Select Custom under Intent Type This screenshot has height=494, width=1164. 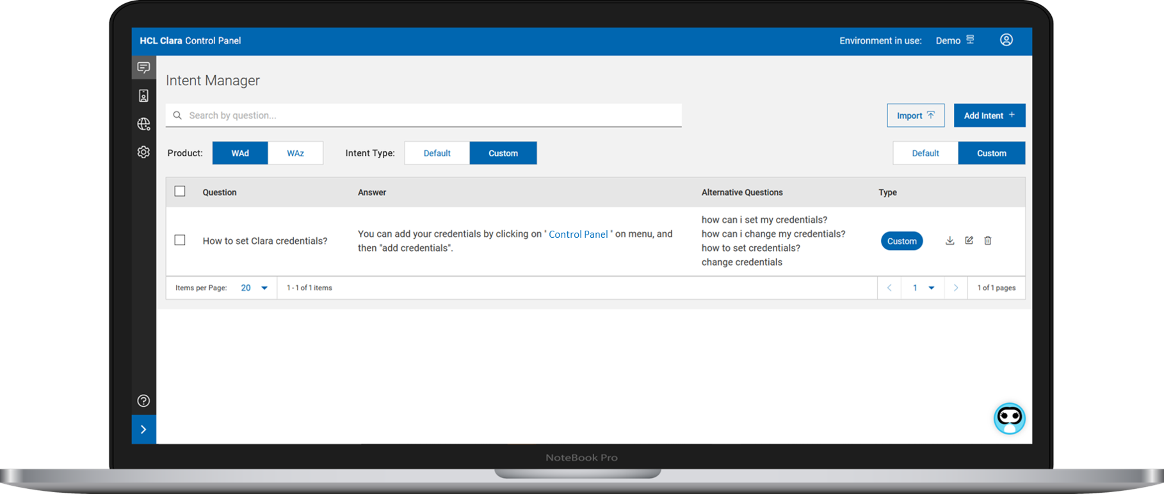pos(503,153)
